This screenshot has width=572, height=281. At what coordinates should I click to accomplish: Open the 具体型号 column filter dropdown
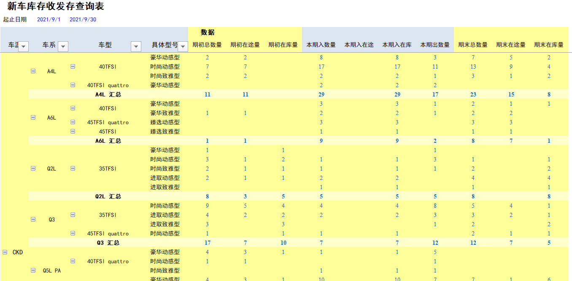pyautogui.click(x=183, y=46)
